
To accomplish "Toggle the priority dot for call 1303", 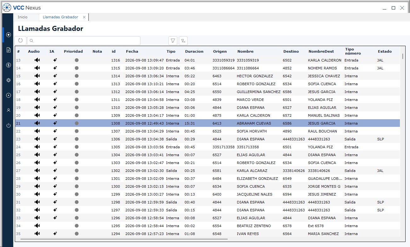I will click(x=77, y=163).
